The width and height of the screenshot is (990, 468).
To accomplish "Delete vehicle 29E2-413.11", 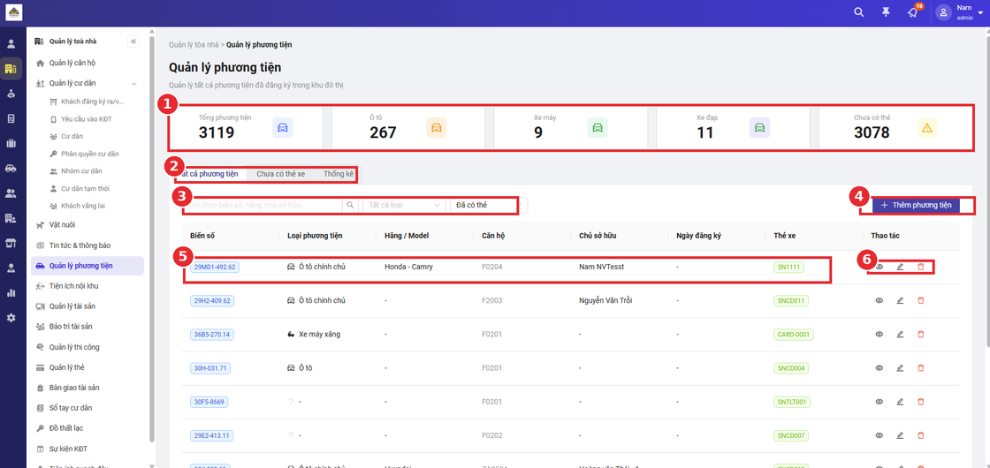I will tap(920, 435).
